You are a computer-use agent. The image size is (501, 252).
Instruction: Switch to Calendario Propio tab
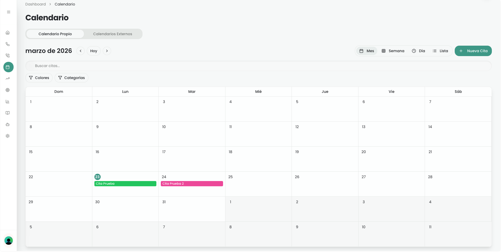pyautogui.click(x=55, y=34)
